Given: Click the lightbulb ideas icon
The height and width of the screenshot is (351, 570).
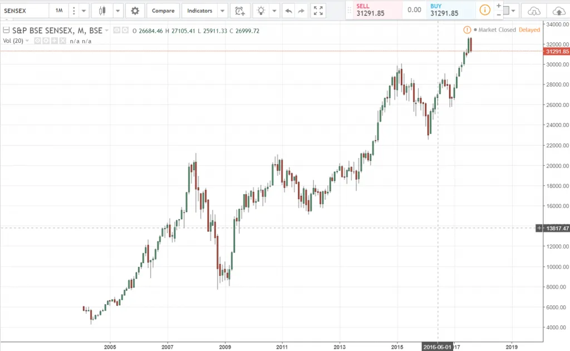Looking at the screenshot, I should pyautogui.click(x=259, y=10).
